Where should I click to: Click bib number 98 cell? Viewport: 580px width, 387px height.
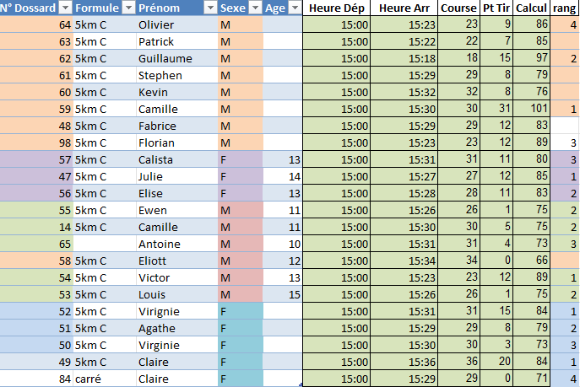tap(36, 142)
